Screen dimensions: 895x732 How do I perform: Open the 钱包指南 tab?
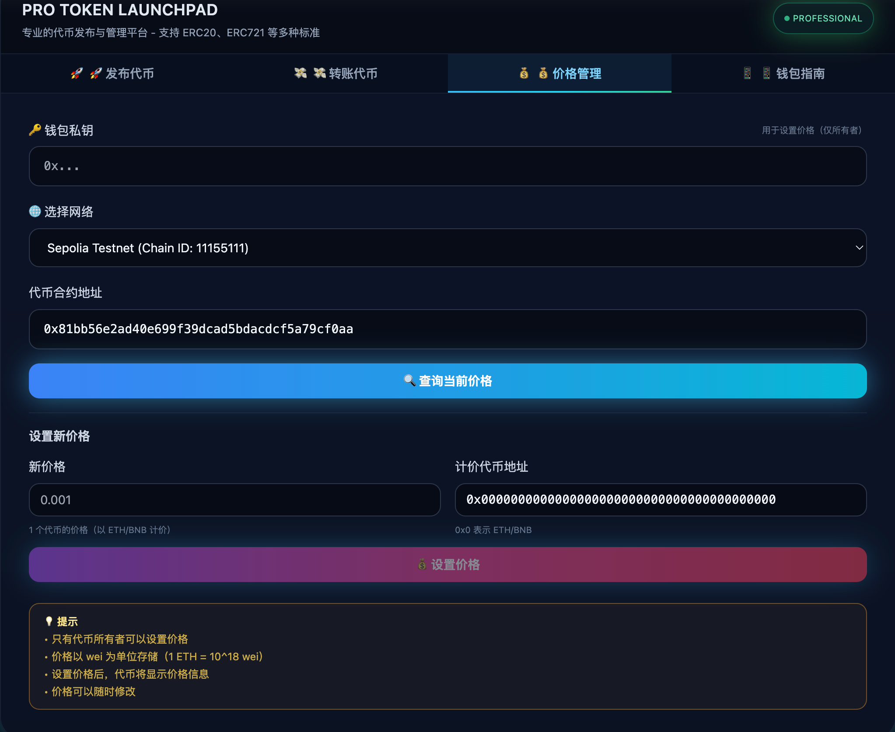point(800,73)
